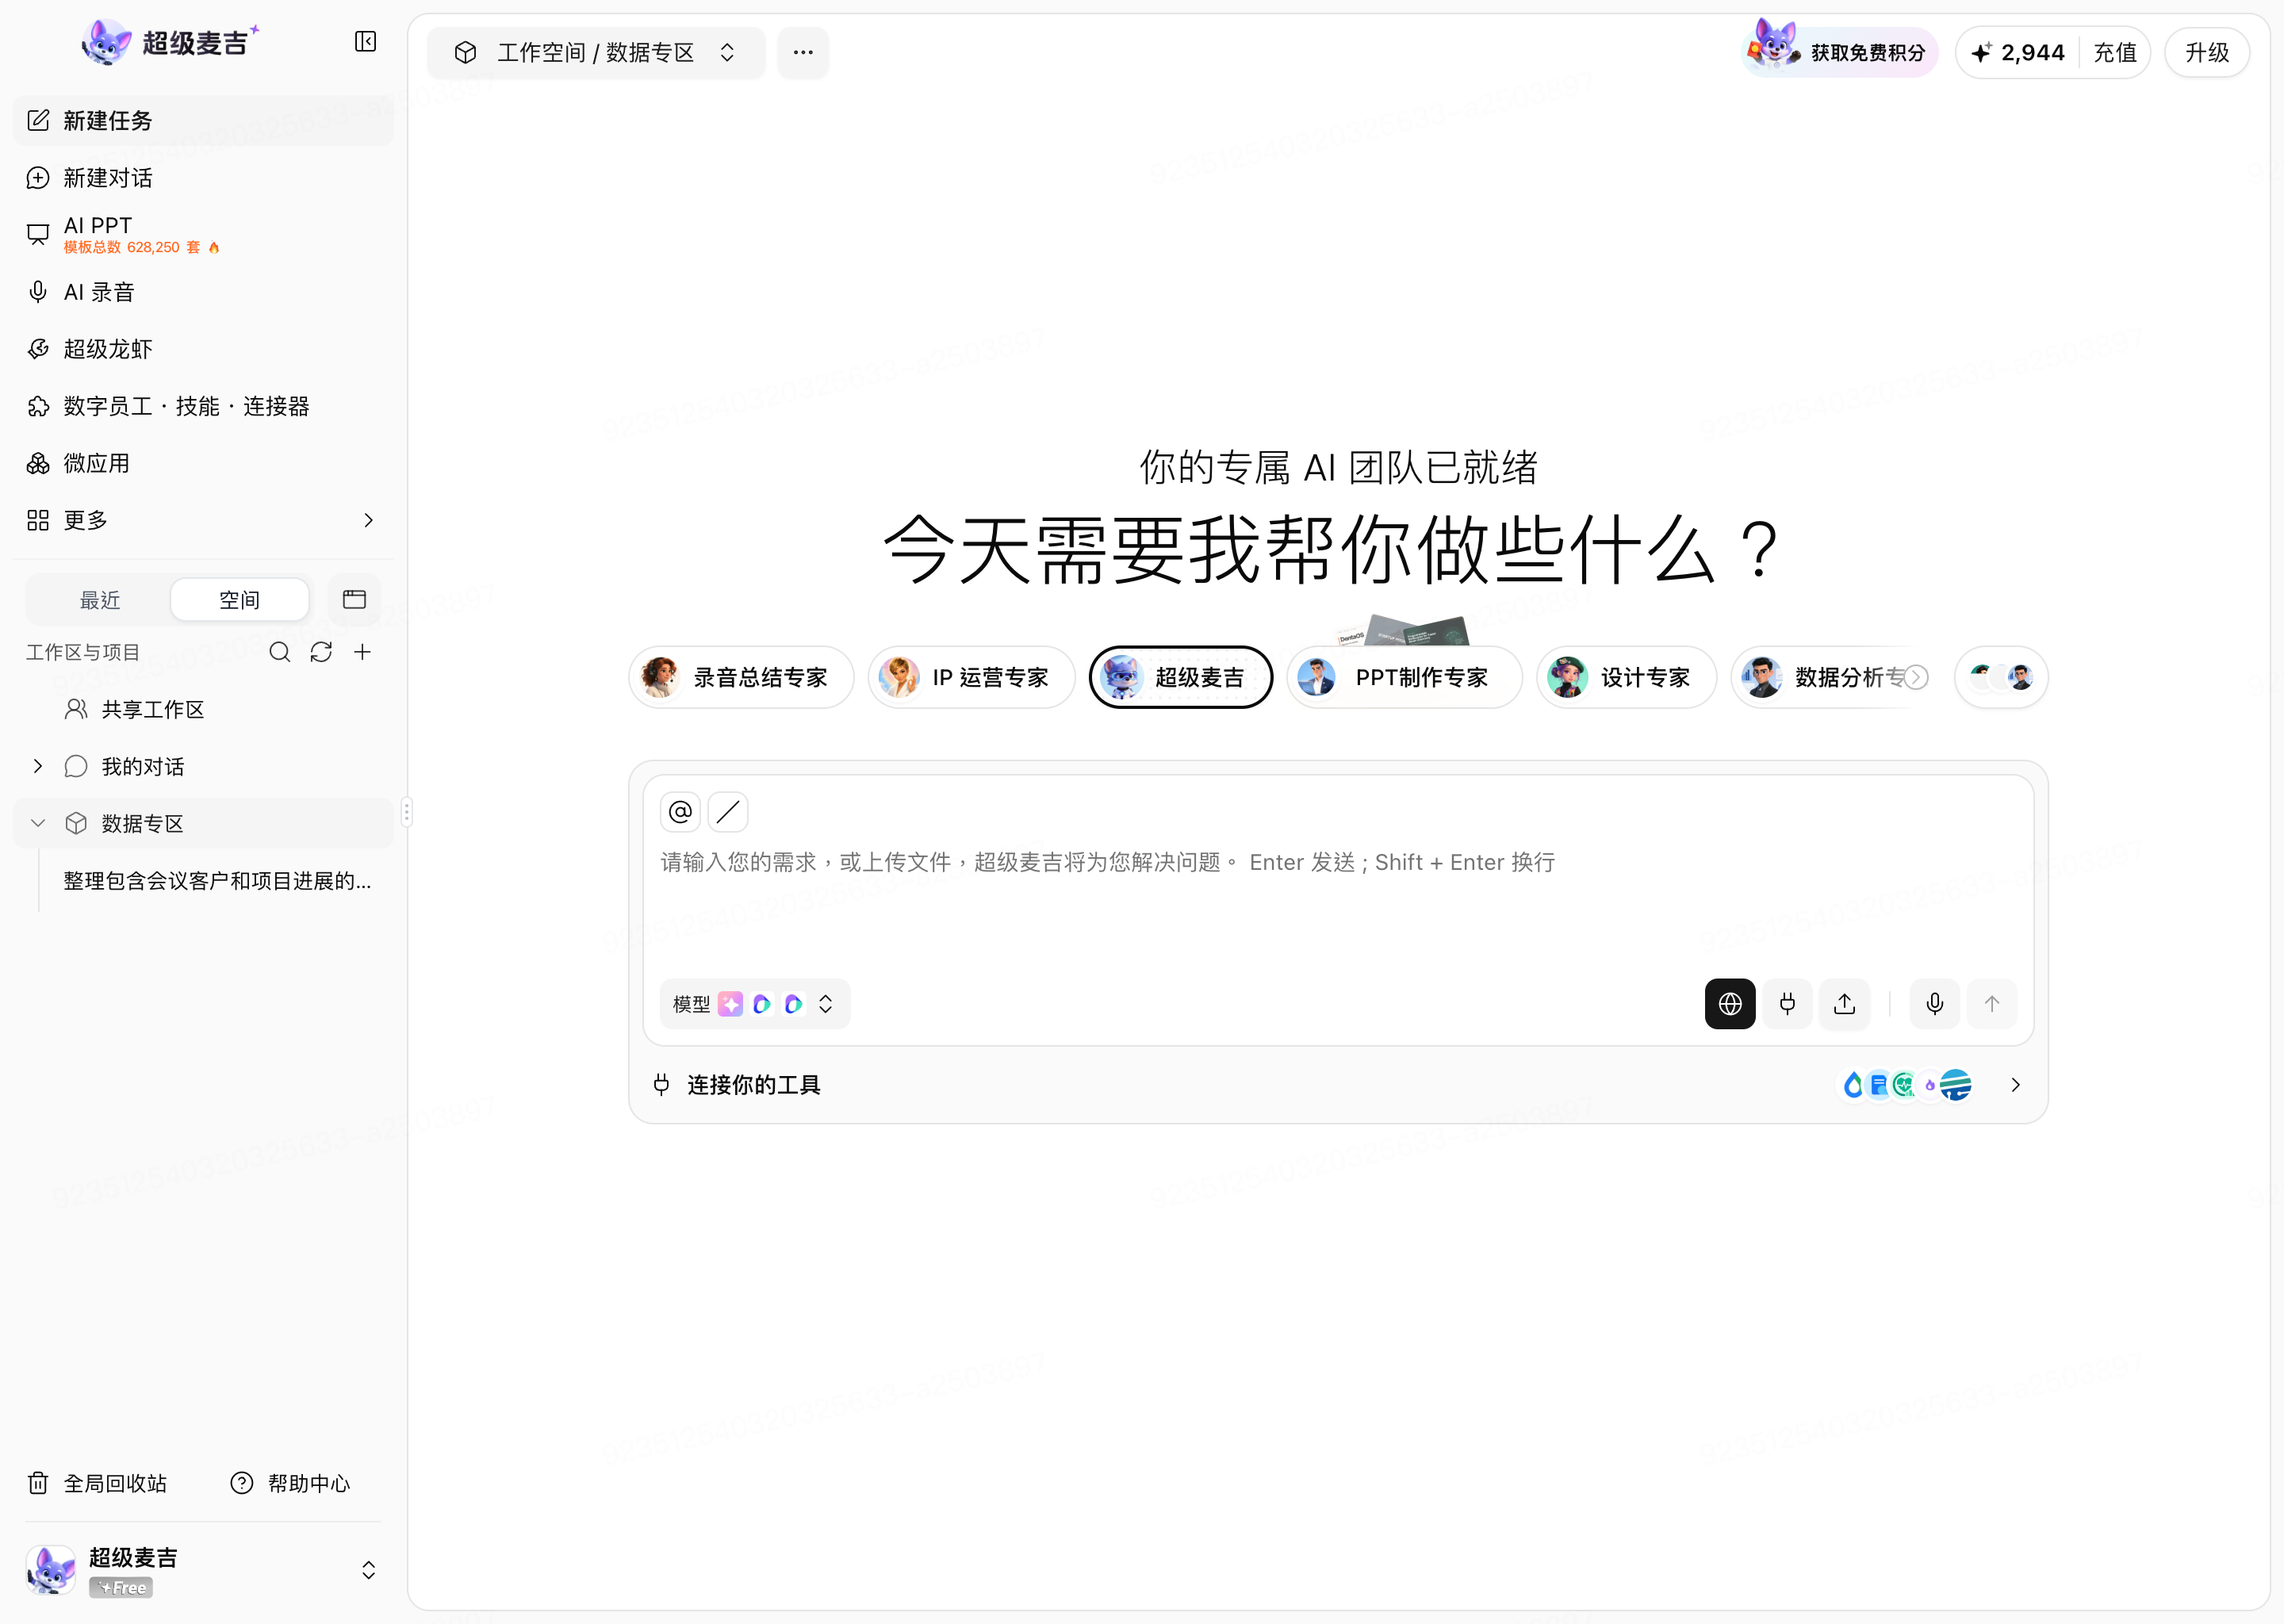Click 新建对话 in the sidebar
Screen dimensions: 2284x1624
coord(203,178)
